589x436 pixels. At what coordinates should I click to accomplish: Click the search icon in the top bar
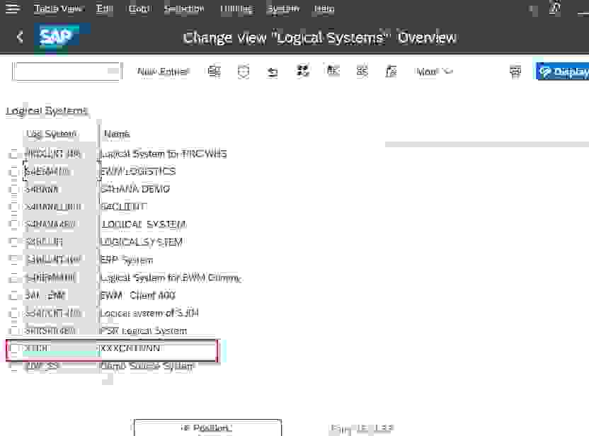[531, 8]
